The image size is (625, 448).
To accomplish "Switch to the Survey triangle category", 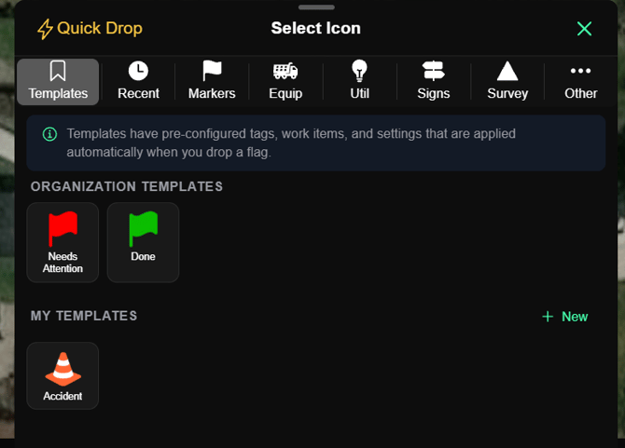I will [x=507, y=81].
